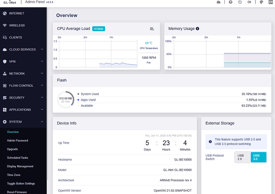The height and width of the screenshot is (194, 275).
Task: Click the GL-iNet logo
Action: click(10, 2)
